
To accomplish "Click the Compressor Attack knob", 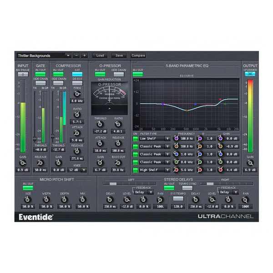I will tap(77, 133).
